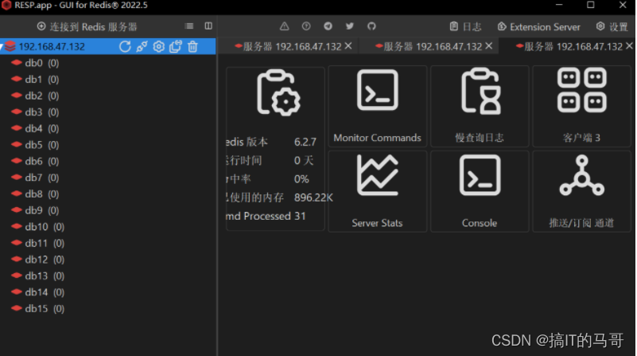This screenshot has height=356, width=637.
Task: Click memory used value 896.22K
Action: [x=313, y=198]
